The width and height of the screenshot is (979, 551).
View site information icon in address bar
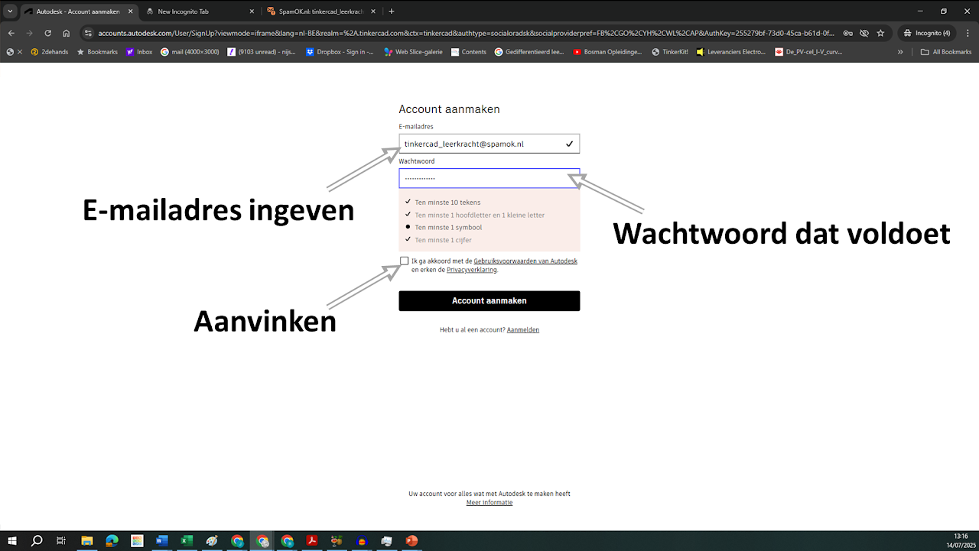88,33
